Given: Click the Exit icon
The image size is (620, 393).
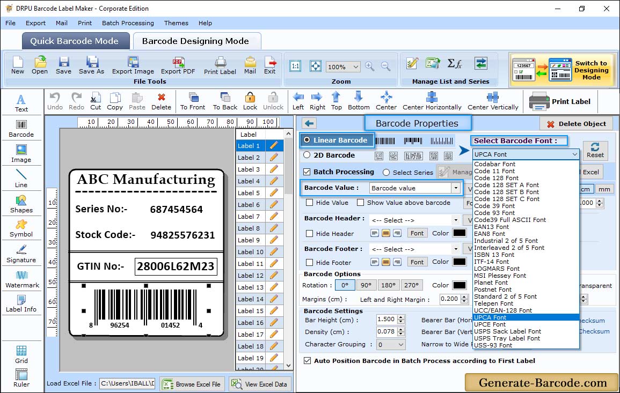Looking at the screenshot, I should [x=270, y=65].
